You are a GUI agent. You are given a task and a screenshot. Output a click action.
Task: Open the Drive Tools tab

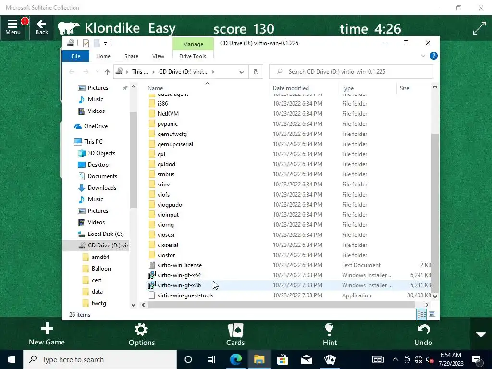[x=193, y=56]
